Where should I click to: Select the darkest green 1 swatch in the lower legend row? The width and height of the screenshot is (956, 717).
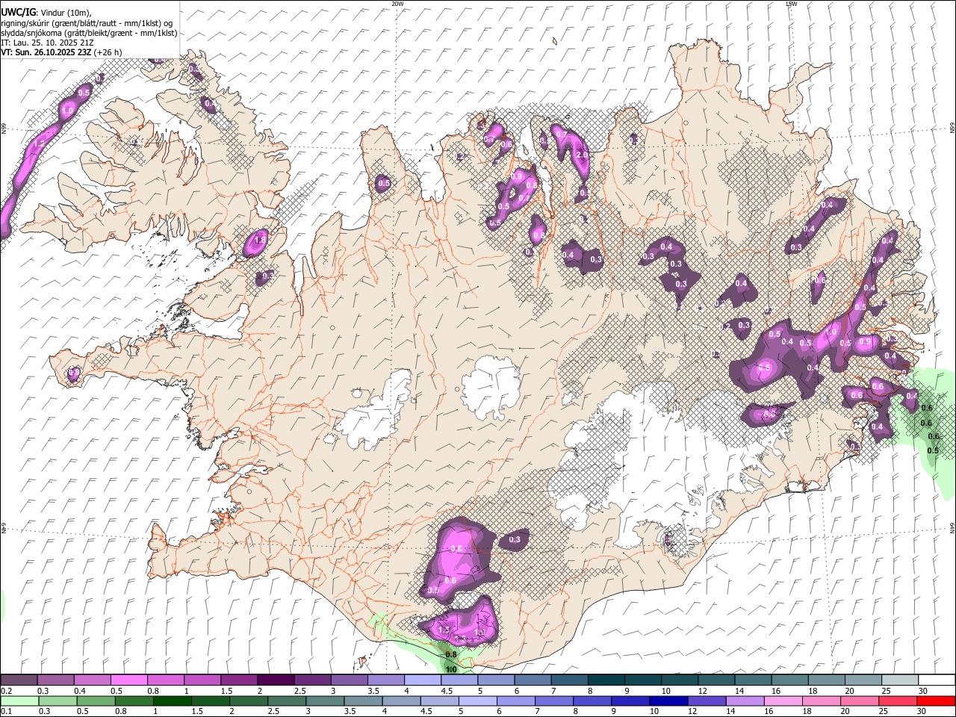[x=172, y=701]
